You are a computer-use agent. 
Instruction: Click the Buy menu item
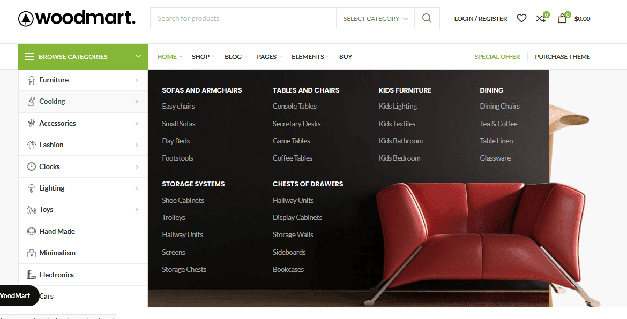tap(346, 57)
